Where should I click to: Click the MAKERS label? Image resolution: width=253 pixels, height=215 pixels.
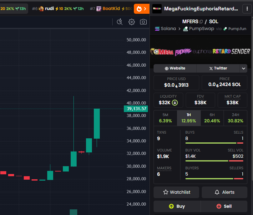[x=164, y=168]
